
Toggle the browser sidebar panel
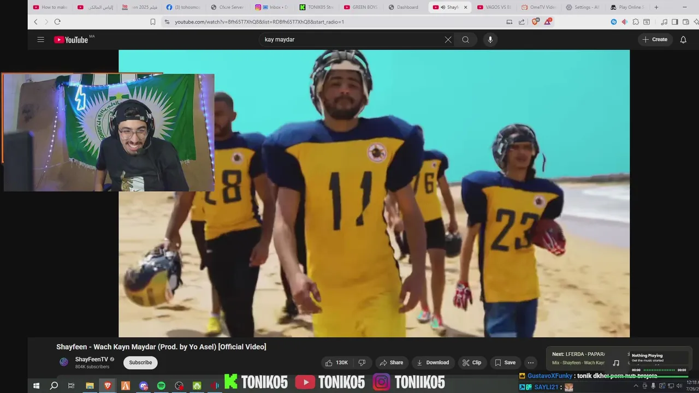[675, 22]
